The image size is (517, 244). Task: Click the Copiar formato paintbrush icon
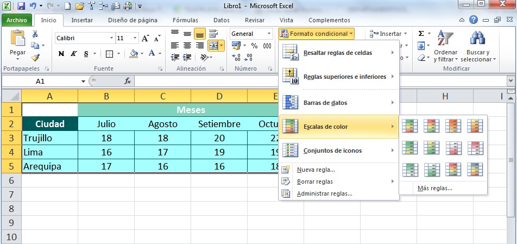coord(35,58)
